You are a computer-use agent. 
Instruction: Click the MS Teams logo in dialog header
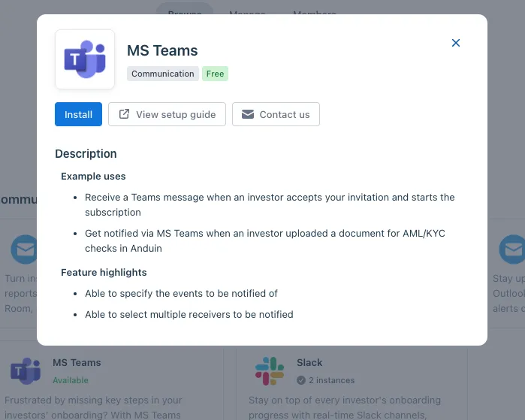pyautogui.click(x=85, y=59)
